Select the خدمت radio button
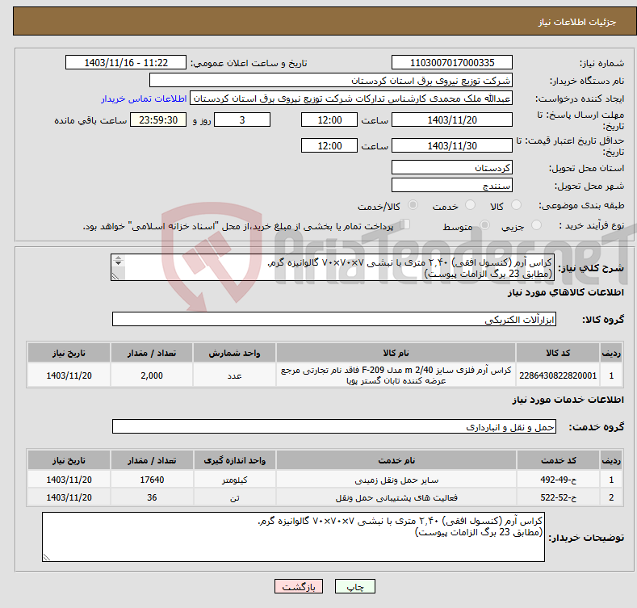637x608 pixels. 471,205
